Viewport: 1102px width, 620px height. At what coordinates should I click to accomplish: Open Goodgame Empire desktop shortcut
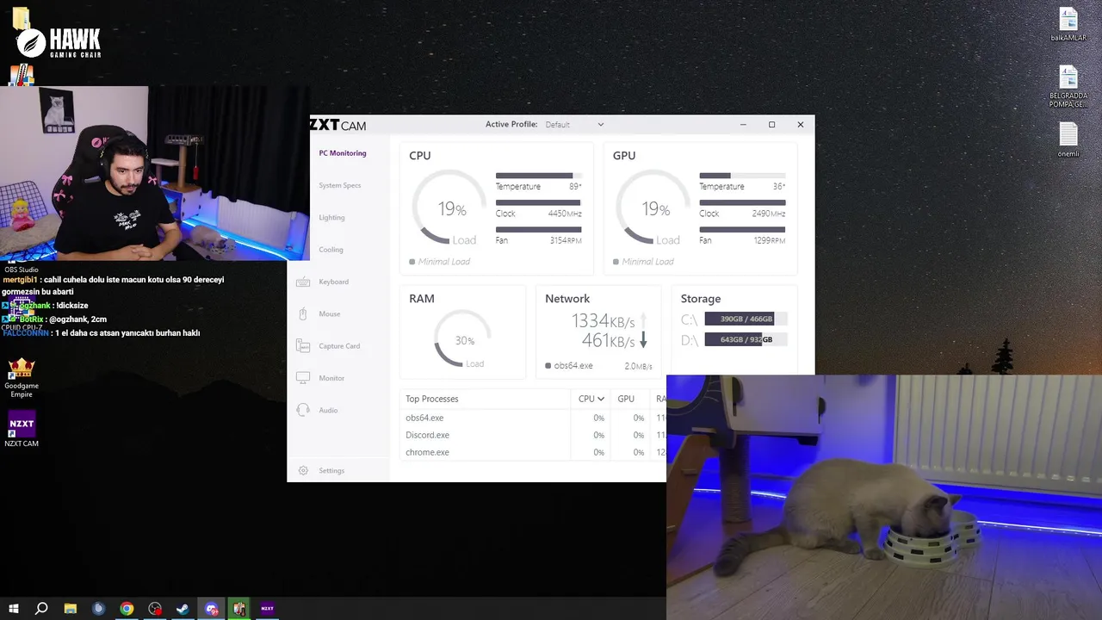tap(22, 377)
